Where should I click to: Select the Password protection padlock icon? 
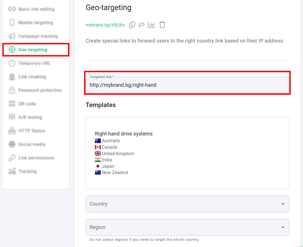click(x=12, y=90)
